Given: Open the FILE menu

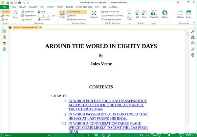Looking at the screenshot, I should pyautogui.click(x=5, y=7).
